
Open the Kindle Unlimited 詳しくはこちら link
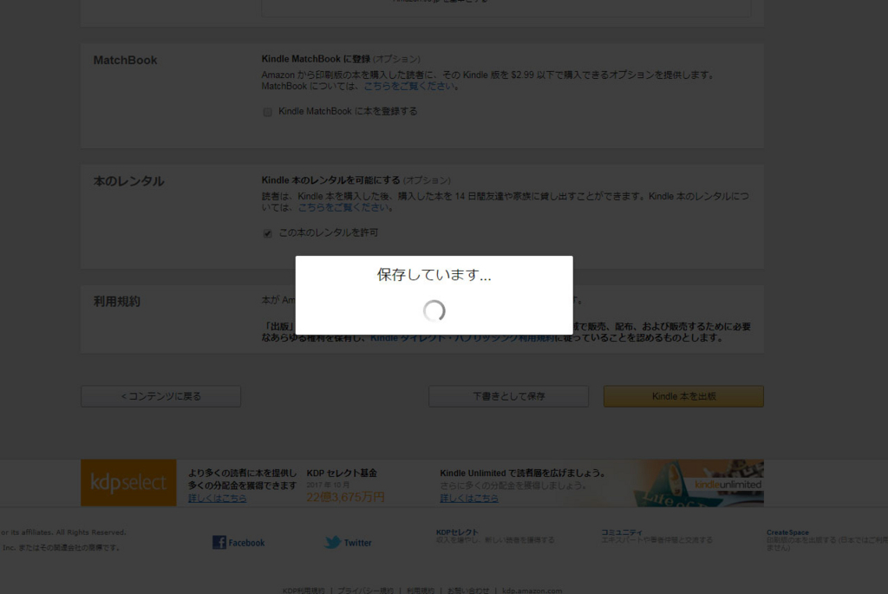469,499
